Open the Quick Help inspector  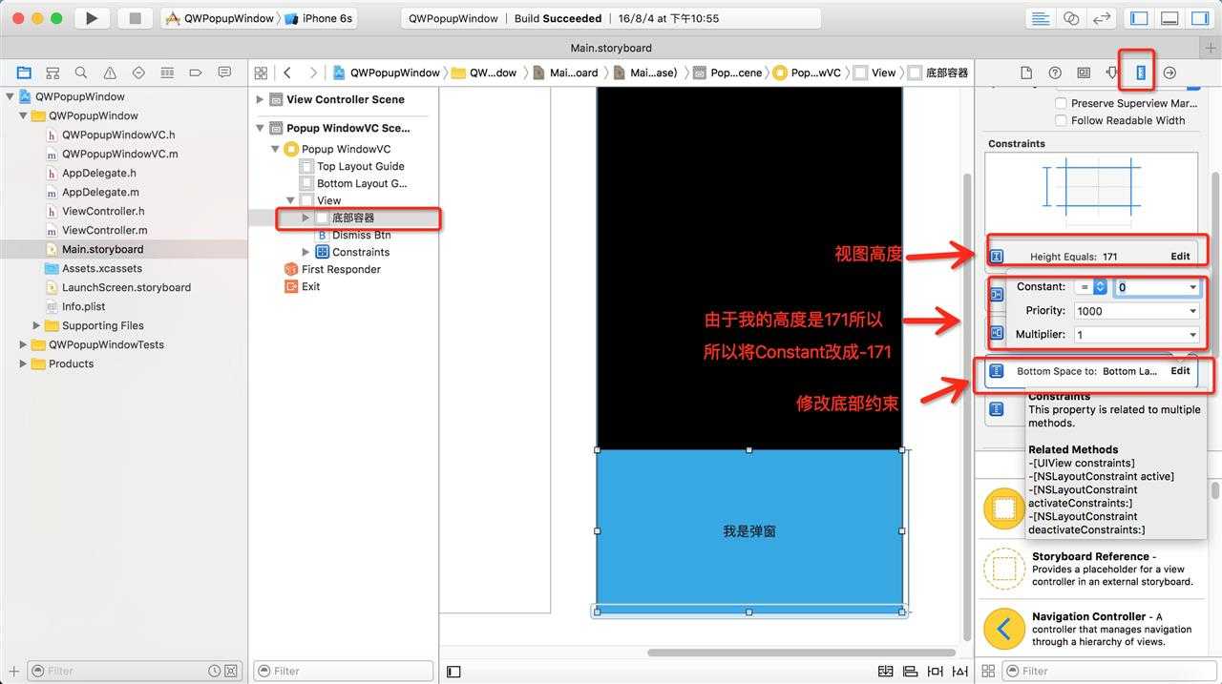(x=1055, y=73)
